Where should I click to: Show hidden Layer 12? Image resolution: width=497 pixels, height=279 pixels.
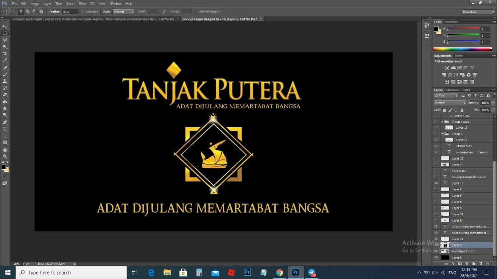(436, 158)
